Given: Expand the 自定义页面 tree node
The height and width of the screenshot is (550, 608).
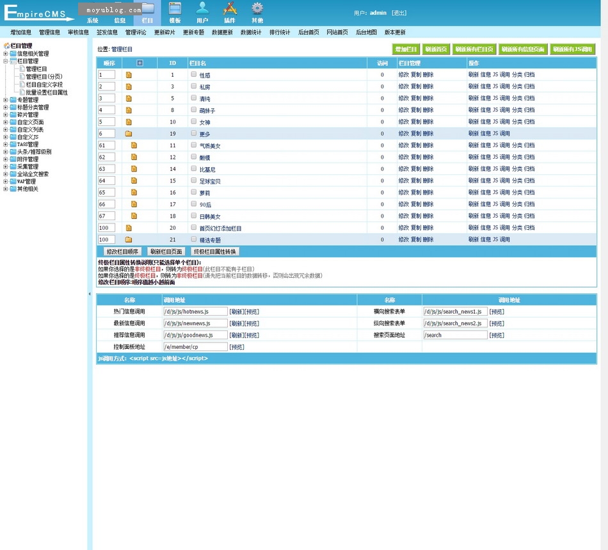Looking at the screenshot, I should coord(5,122).
